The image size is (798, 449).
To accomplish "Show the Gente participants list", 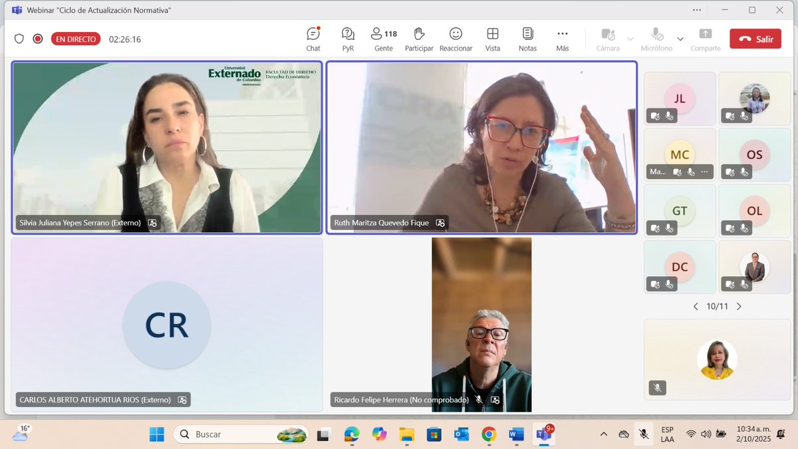I will pyautogui.click(x=384, y=39).
